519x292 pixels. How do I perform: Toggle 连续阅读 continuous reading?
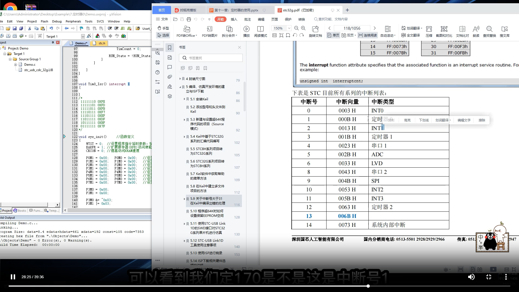(368, 35)
